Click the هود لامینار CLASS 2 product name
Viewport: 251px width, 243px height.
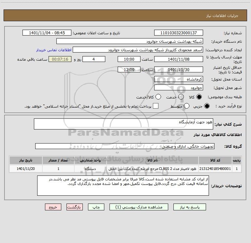pos(153,169)
